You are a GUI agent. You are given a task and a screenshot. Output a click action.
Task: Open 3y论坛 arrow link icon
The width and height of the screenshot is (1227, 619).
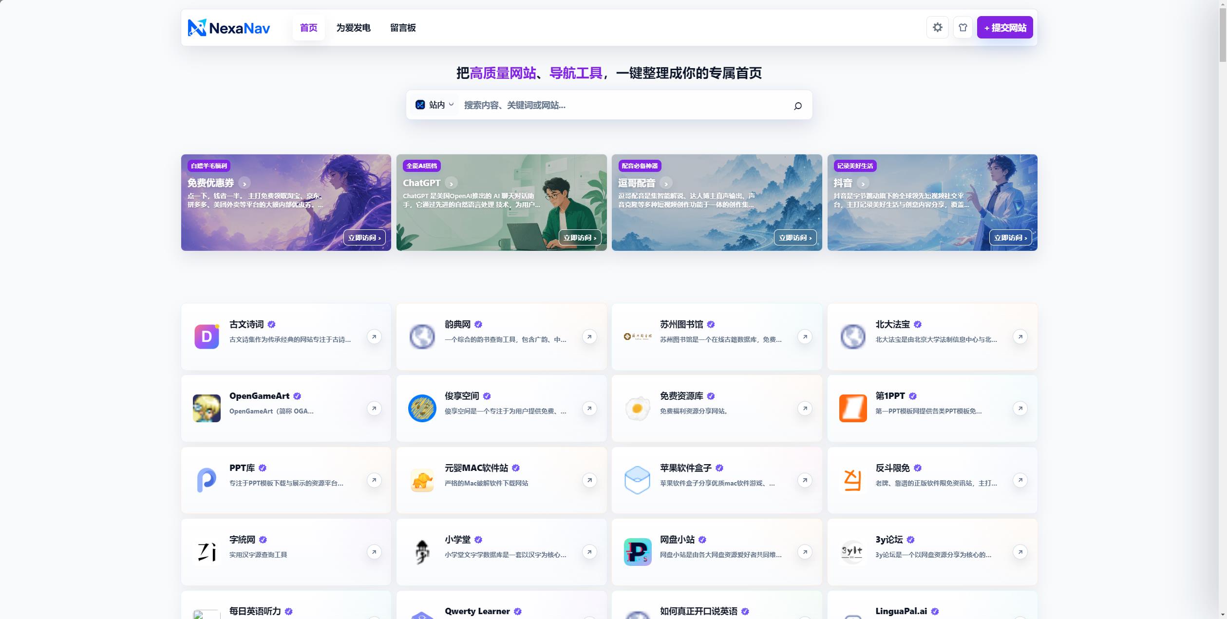(x=1020, y=552)
